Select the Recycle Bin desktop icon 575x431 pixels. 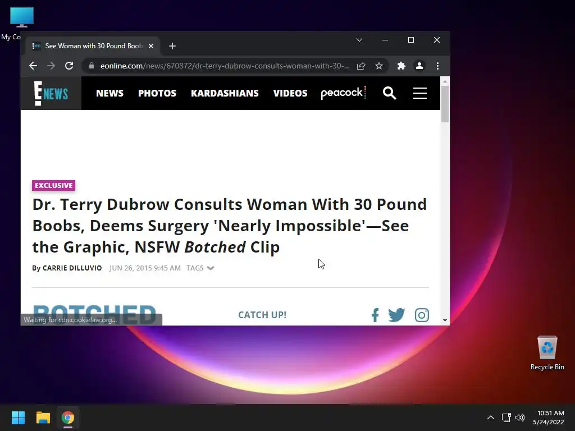547,352
